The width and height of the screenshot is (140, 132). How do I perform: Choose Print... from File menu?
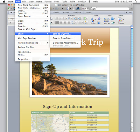tap(32, 55)
